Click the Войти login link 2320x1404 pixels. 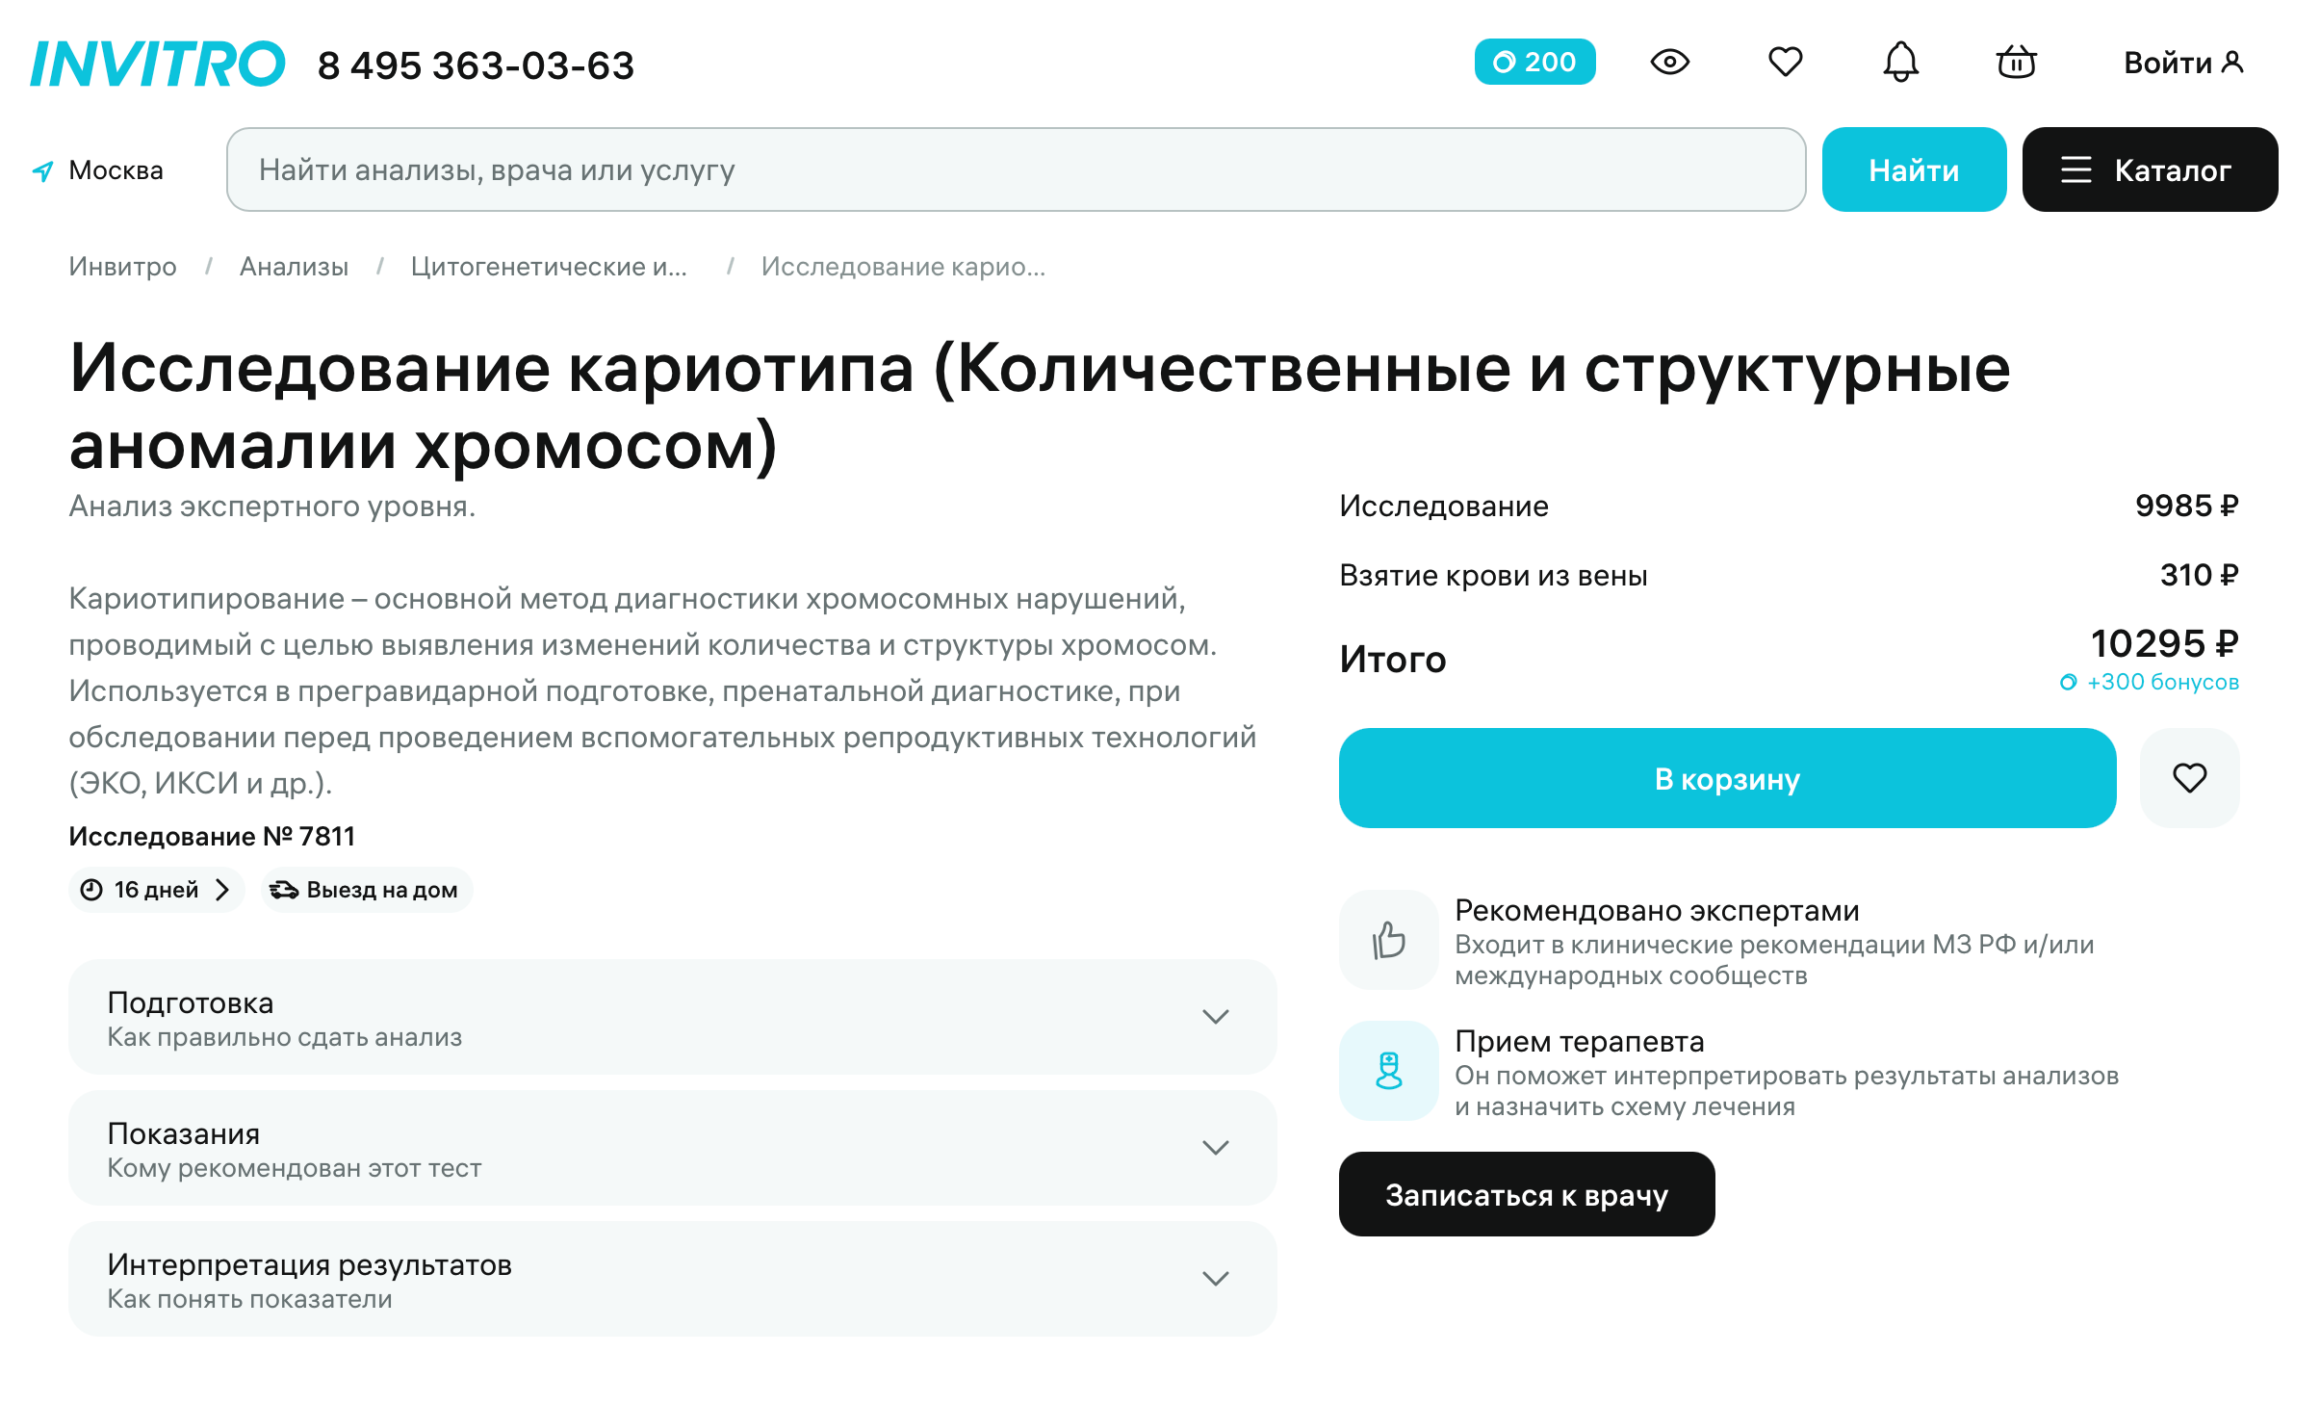(2183, 63)
